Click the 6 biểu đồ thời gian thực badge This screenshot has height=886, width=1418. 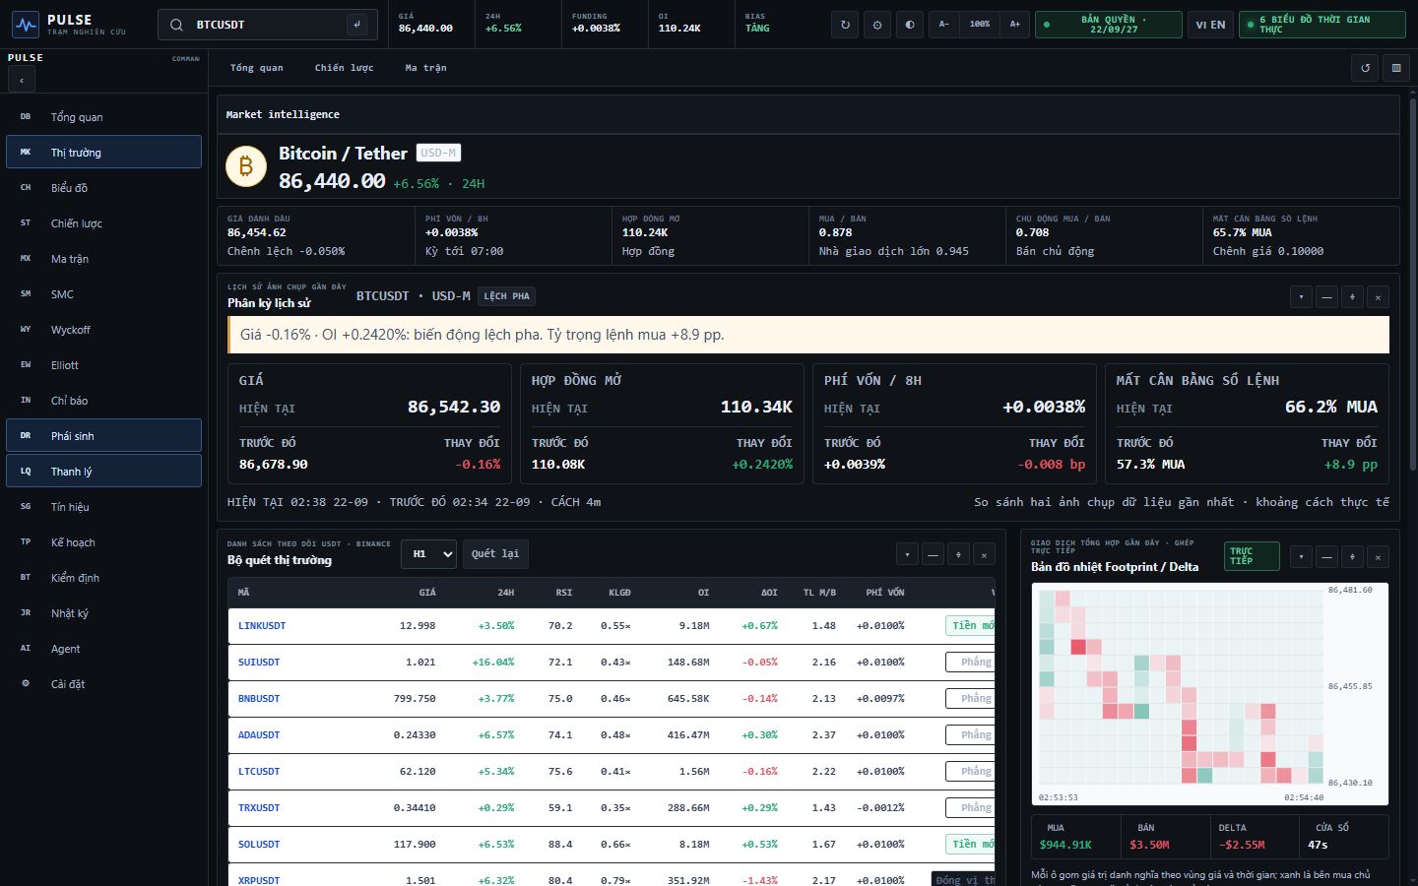(x=1321, y=25)
